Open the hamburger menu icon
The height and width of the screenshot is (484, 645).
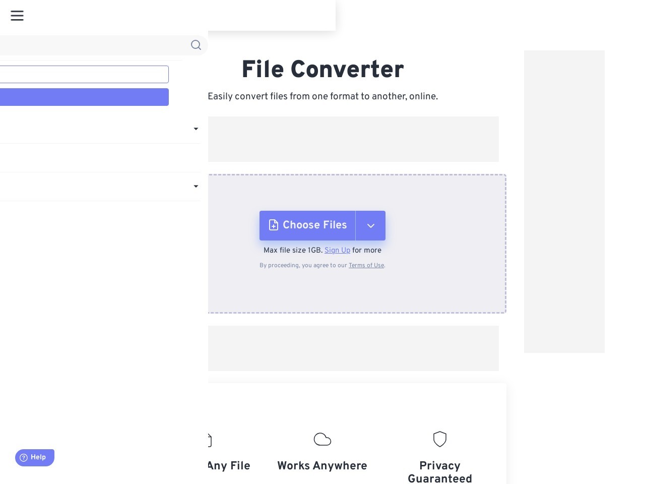[x=17, y=16]
